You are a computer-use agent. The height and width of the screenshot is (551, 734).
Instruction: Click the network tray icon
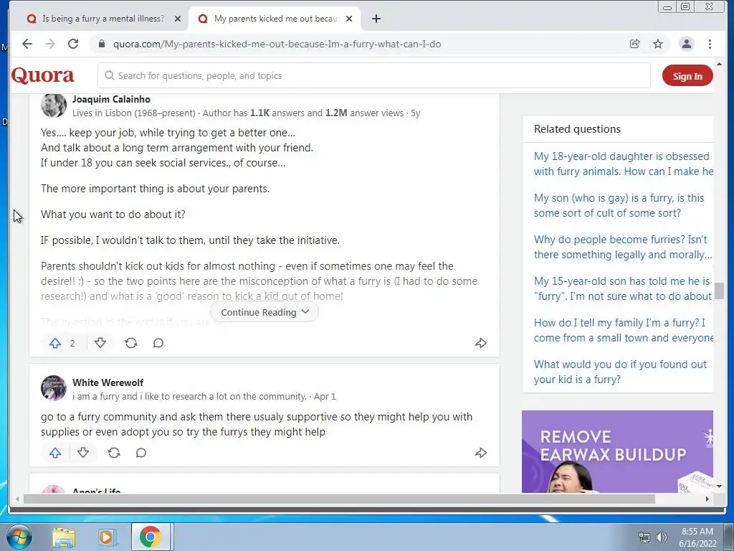(644, 537)
